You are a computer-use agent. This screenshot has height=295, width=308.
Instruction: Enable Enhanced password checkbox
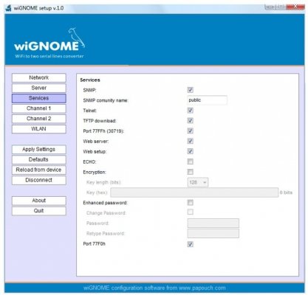click(x=191, y=203)
